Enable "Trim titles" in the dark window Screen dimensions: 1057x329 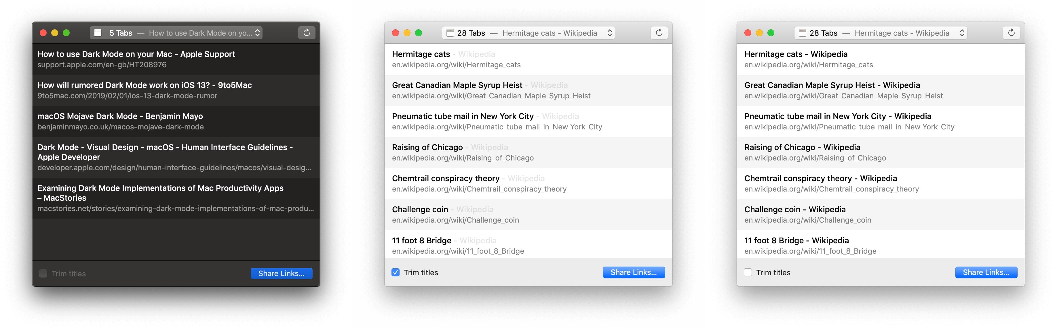click(43, 273)
